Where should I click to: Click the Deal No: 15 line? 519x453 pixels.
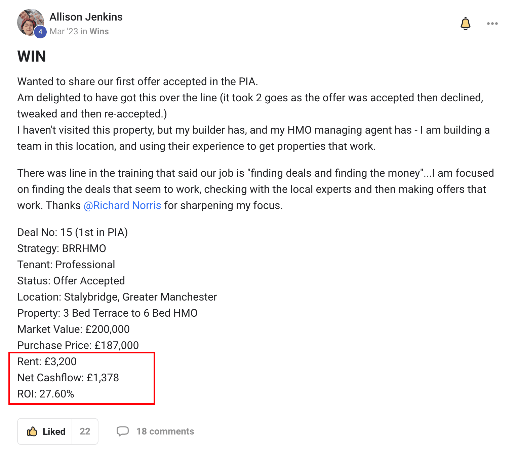click(73, 232)
